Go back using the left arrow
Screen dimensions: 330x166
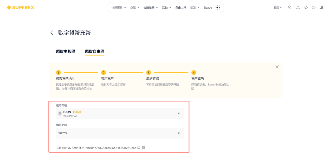click(x=52, y=33)
